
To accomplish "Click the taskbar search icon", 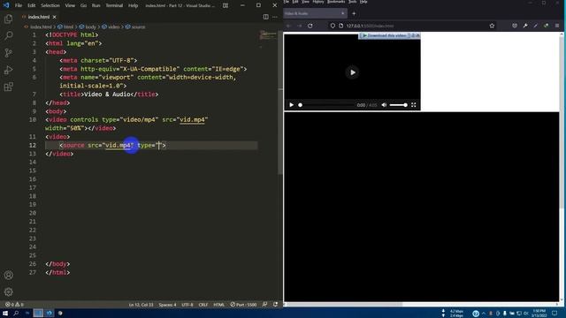I will coord(16,313).
